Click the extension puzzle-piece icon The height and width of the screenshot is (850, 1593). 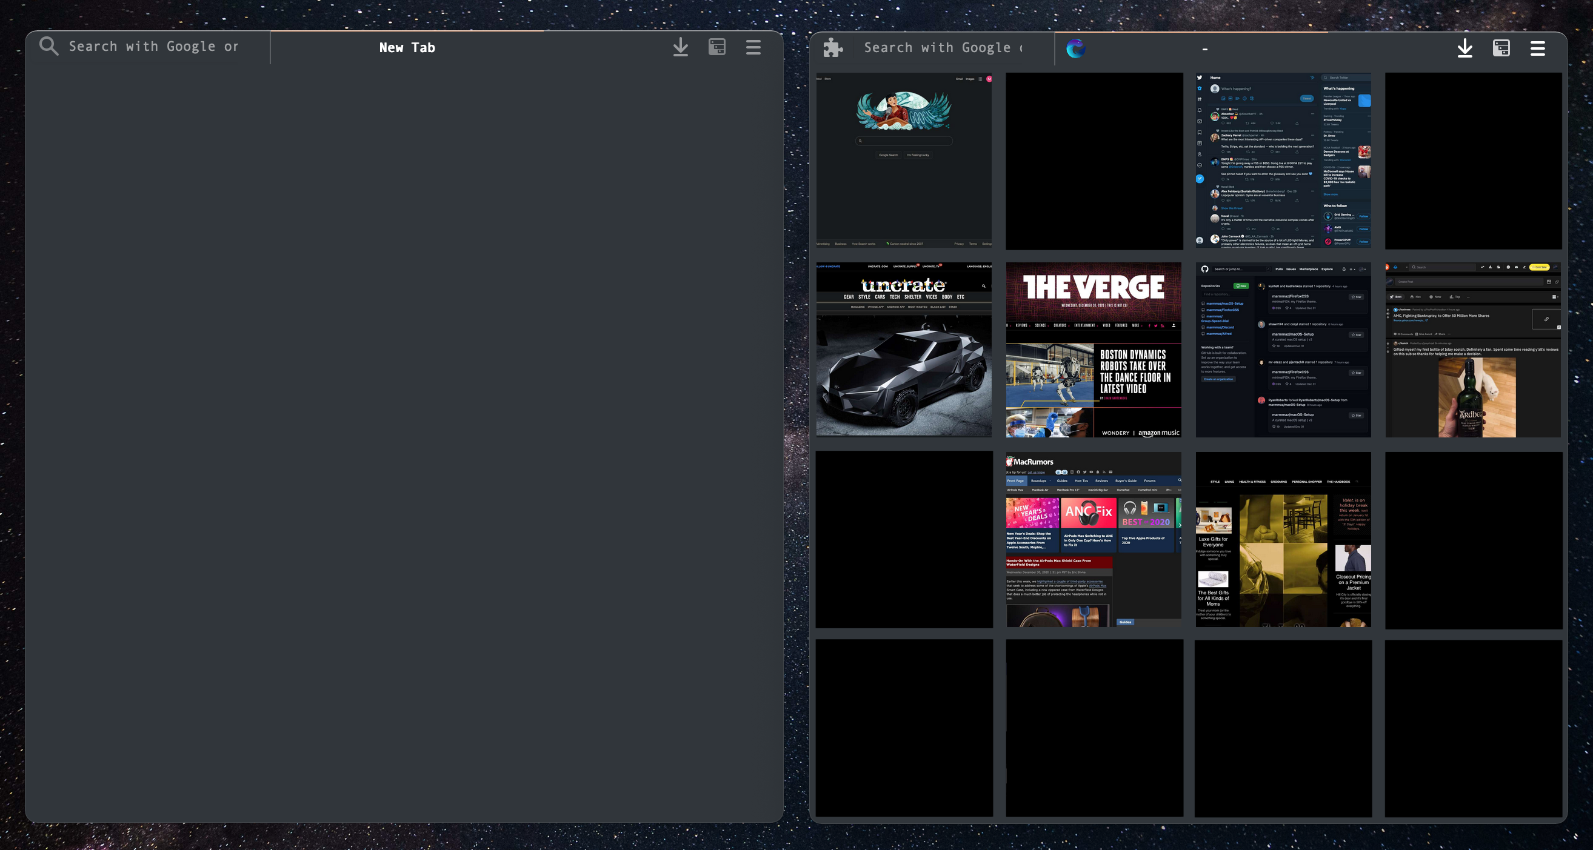click(x=833, y=48)
